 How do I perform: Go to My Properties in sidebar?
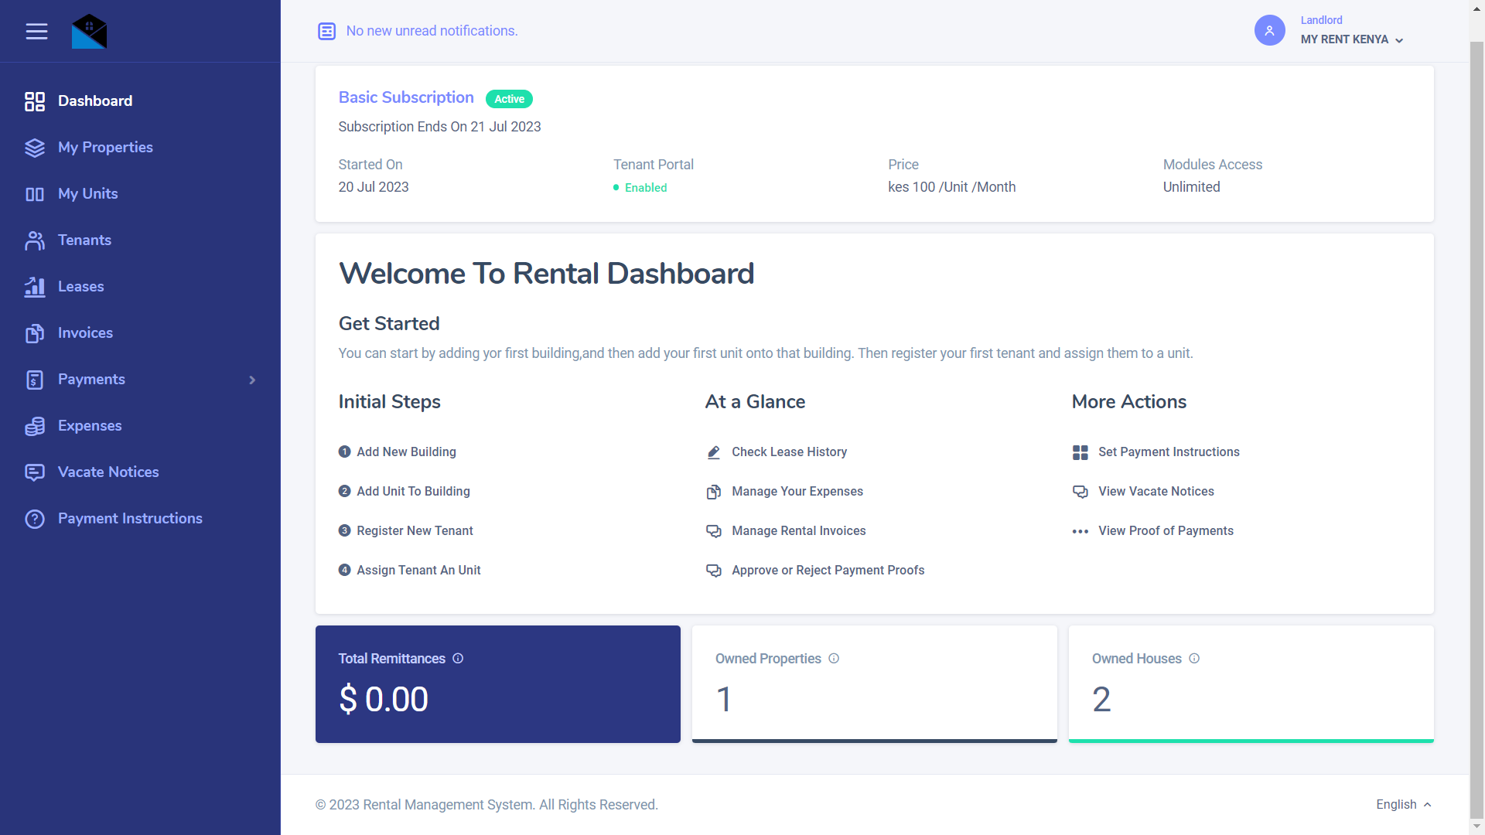(x=105, y=147)
